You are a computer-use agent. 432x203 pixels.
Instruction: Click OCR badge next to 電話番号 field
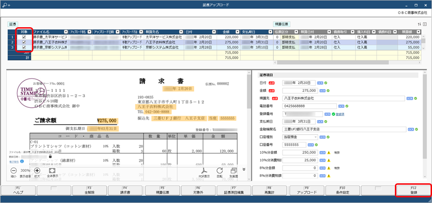click(341, 106)
